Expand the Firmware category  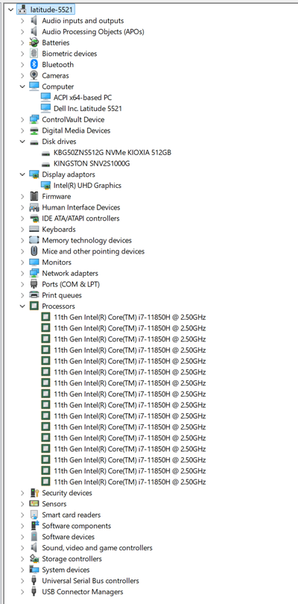[22, 196]
